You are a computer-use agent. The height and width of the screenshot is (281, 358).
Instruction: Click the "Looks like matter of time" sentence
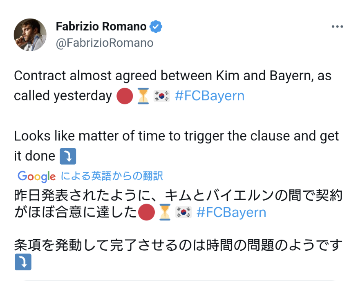(x=177, y=136)
